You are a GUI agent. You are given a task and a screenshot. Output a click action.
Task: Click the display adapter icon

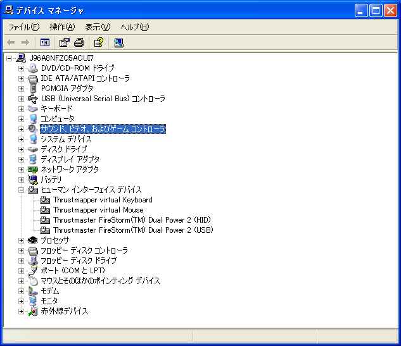pos(33,159)
